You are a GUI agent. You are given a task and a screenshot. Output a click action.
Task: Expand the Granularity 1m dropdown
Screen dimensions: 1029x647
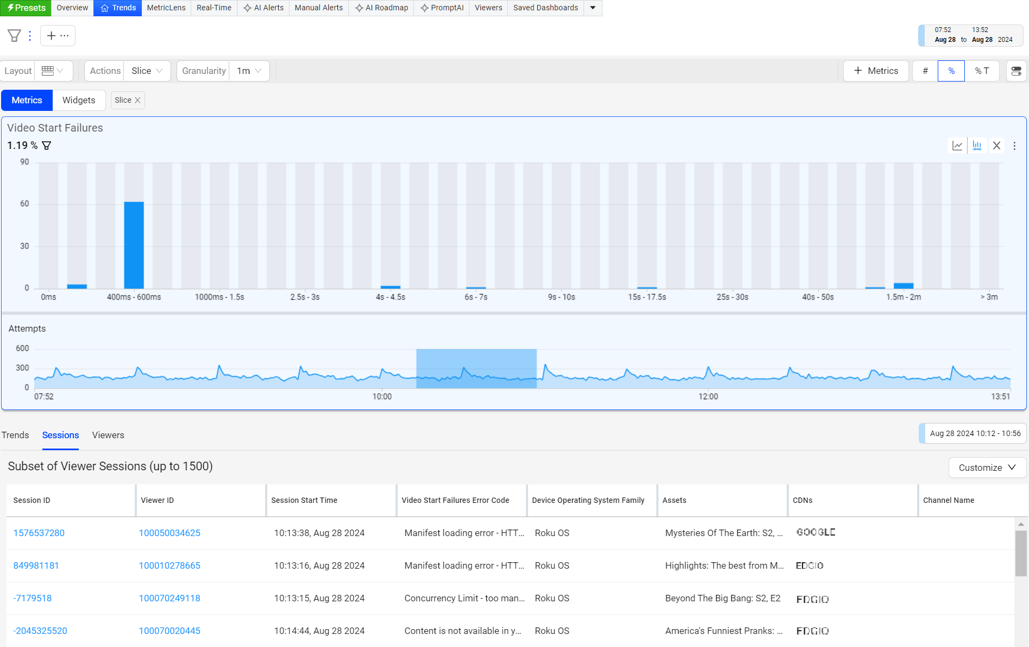pos(249,71)
